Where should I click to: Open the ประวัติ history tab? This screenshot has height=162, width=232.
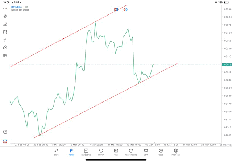pyautogui.click(x=101, y=152)
